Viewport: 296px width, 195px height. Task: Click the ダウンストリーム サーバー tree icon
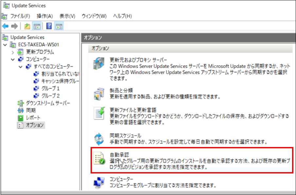click(20, 103)
